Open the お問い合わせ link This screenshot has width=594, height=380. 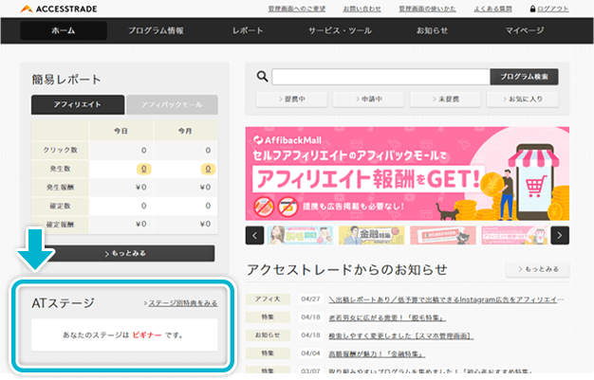pos(362,9)
